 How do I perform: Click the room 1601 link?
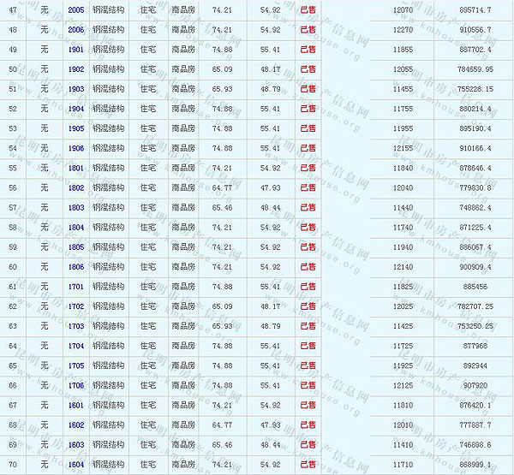click(x=76, y=405)
